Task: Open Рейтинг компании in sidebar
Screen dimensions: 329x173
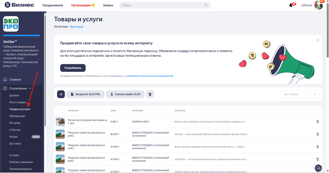Action: (x=21, y=162)
